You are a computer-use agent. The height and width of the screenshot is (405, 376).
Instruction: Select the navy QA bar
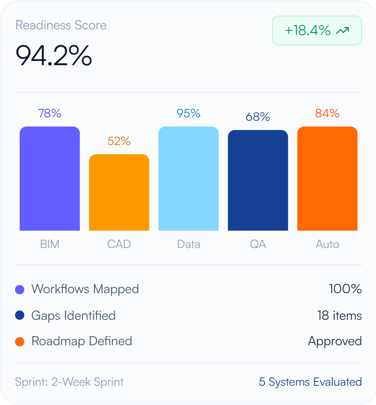[x=258, y=180]
